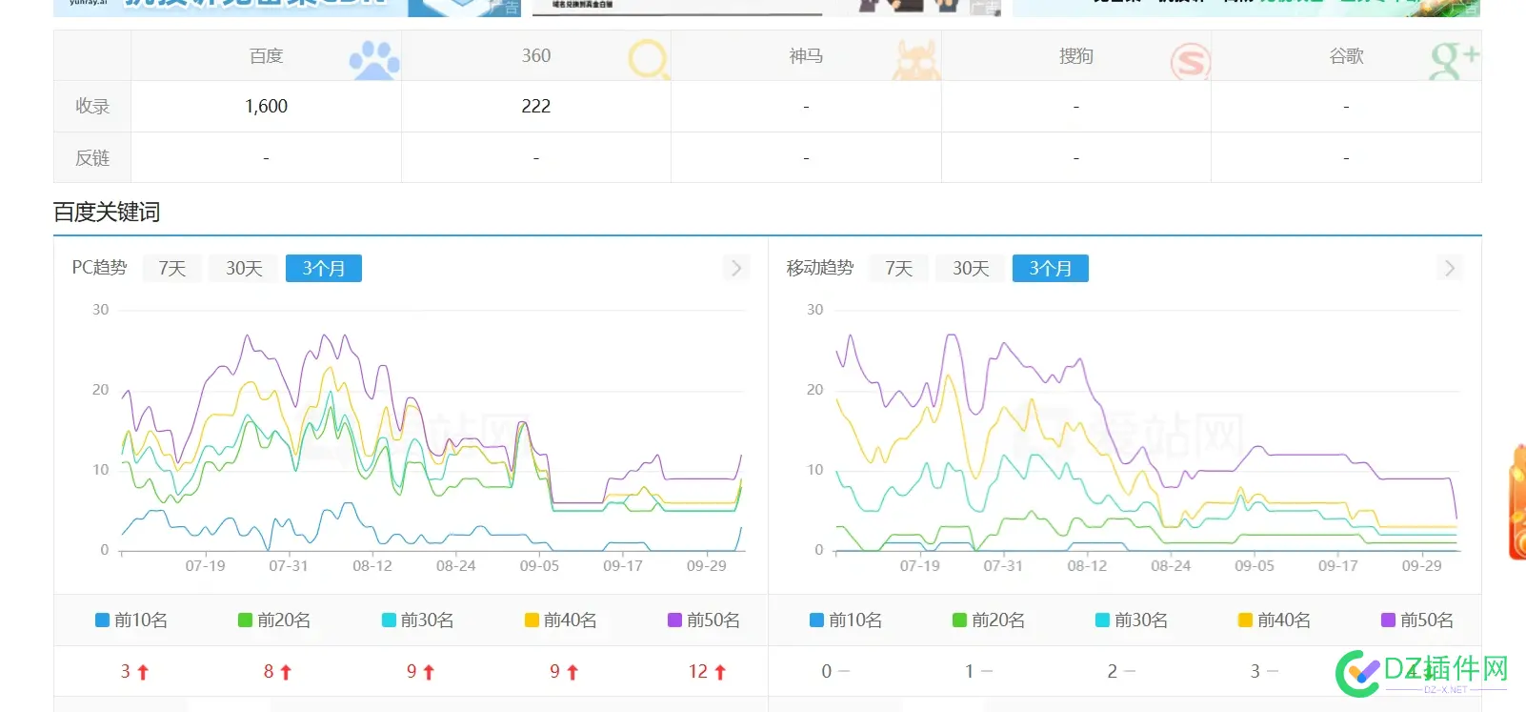Screen dimensions: 1526x712
Task: Select 3个月 tab in 移动趋势
Action: 1051,269
